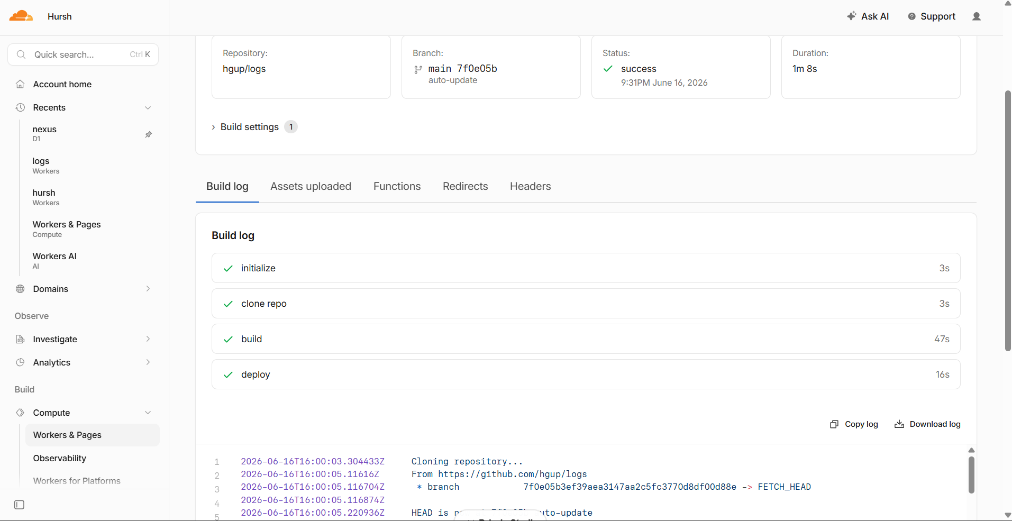Expand the Analytics chevron

148,362
